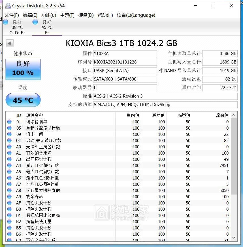This screenshot has height=247, width=243.
Task: Click status orb for attribute 0C 启动-关闭循环次数
Action: click(x=9, y=140)
